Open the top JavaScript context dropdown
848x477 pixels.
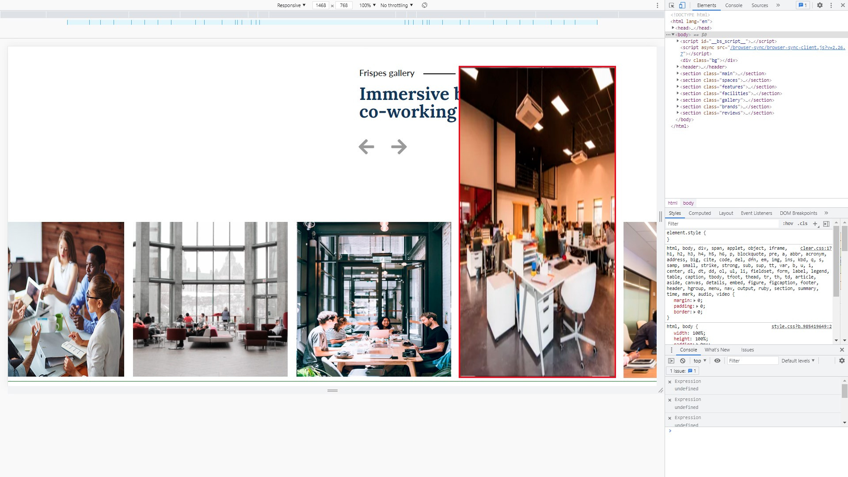pos(700,361)
